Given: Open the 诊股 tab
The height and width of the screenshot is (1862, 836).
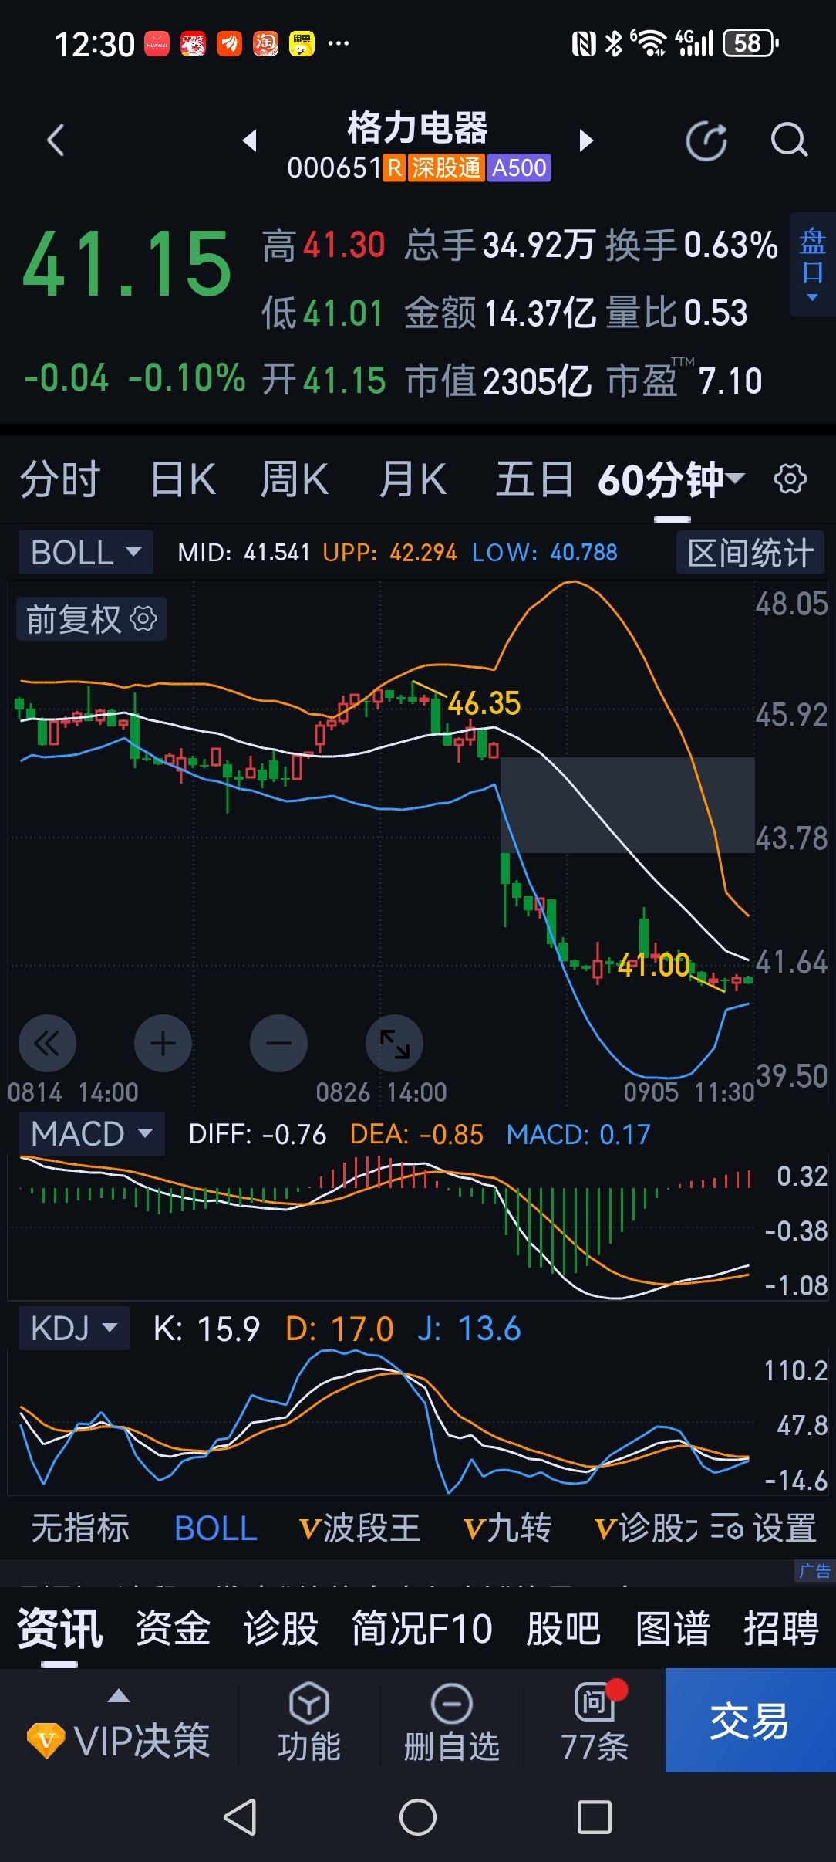Looking at the screenshot, I should tap(281, 1629).
